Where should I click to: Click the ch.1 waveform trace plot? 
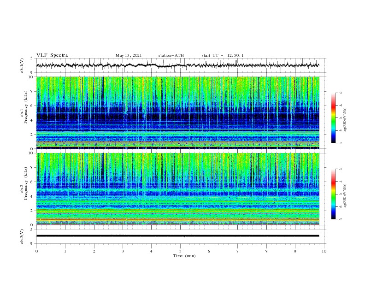click(177, 65)
